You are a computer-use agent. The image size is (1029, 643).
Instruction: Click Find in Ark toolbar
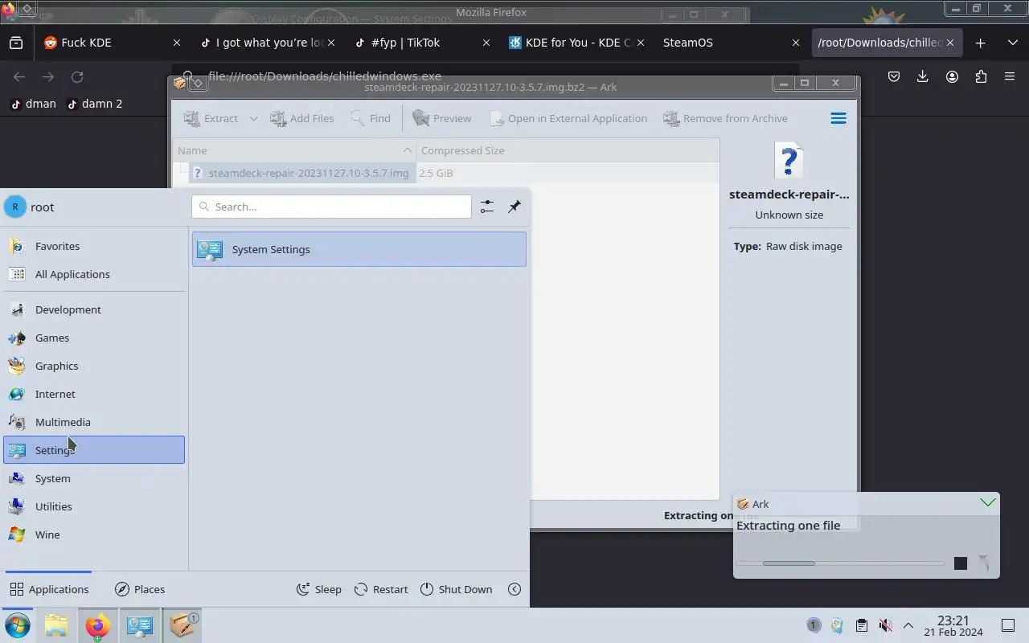tap(371, 118)
